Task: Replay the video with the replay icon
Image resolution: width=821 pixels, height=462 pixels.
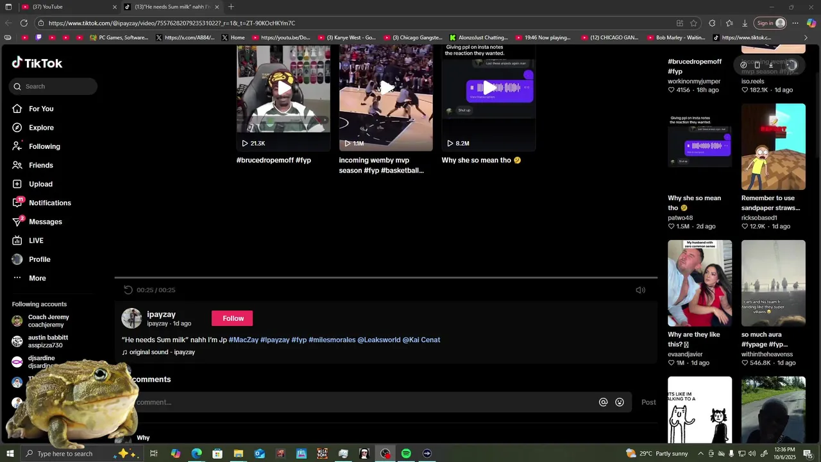Action: tap(128, 290)
